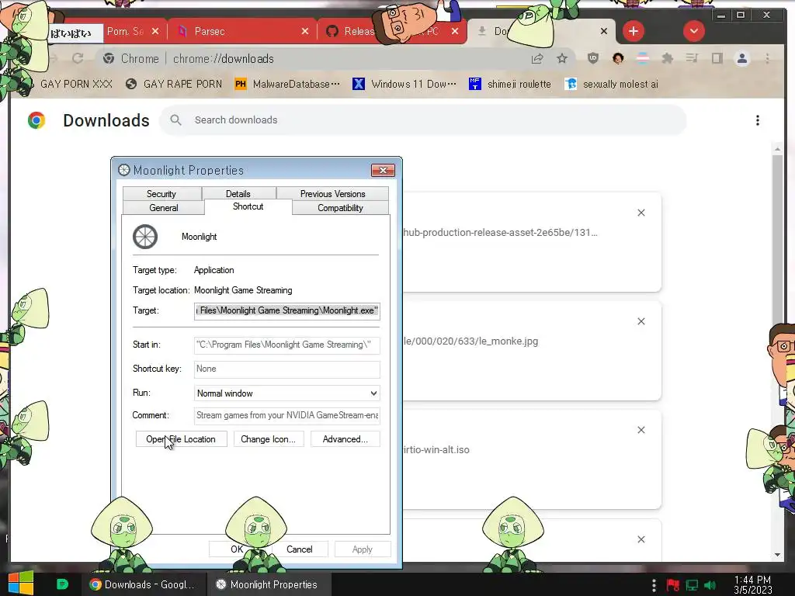Viewport: 795px width, 596px height.
Task: Switch to the General tab
Action: (x=163, y=208)
